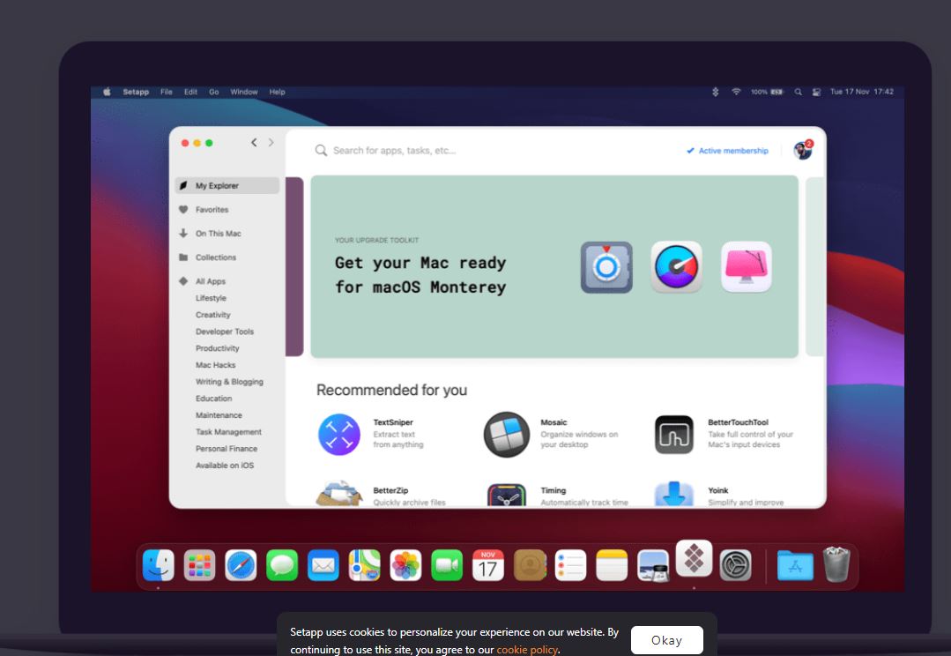The image size is (951, 656).
Task: Open Control Center in the menu bar
Action: click(x=816, y=93)
